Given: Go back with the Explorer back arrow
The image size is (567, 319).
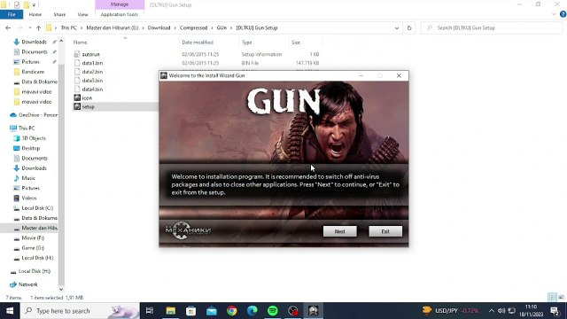Looking at the screenshot, I should pos(8,27).
